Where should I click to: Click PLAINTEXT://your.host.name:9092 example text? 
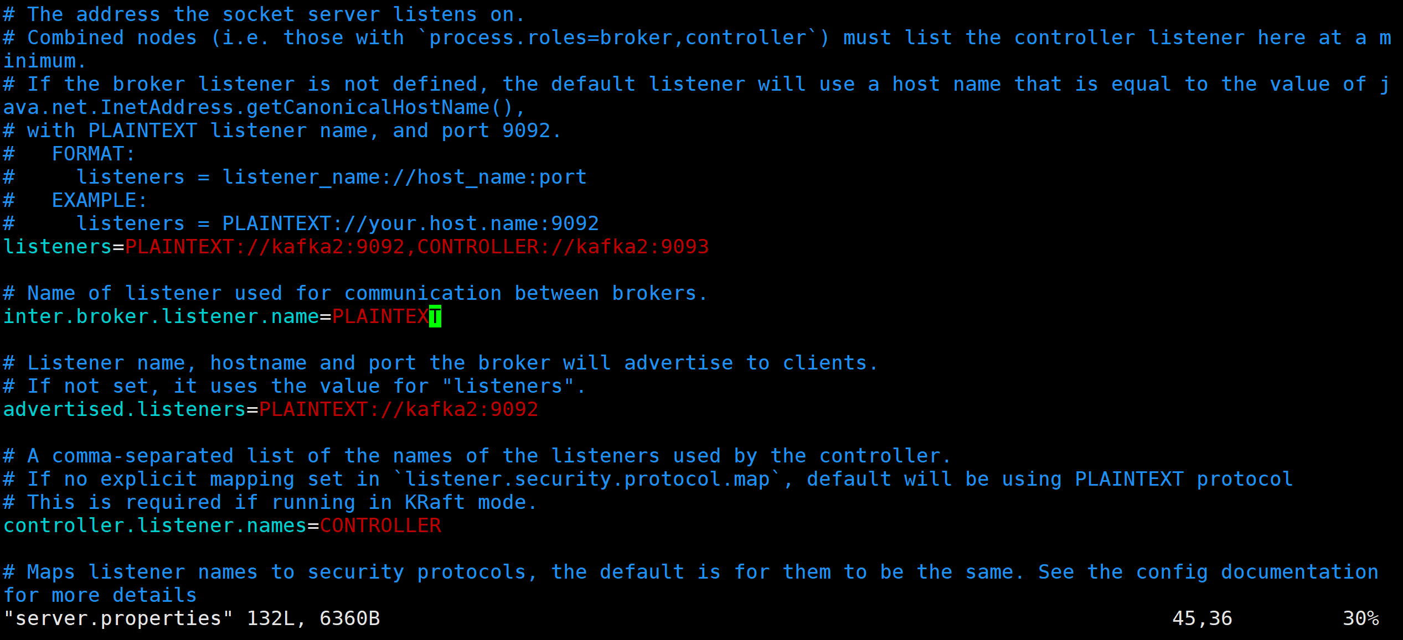411,223
